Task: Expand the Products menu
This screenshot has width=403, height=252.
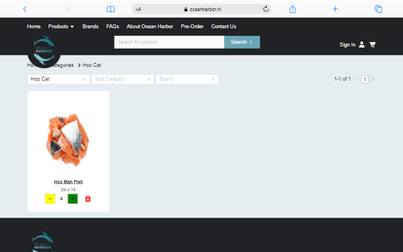Action: tap(61, 27)
